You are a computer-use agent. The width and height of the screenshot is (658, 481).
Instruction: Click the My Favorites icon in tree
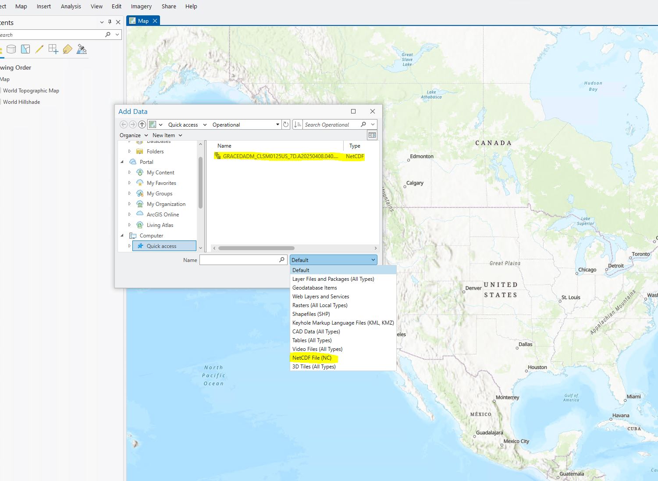pos(140,183)
